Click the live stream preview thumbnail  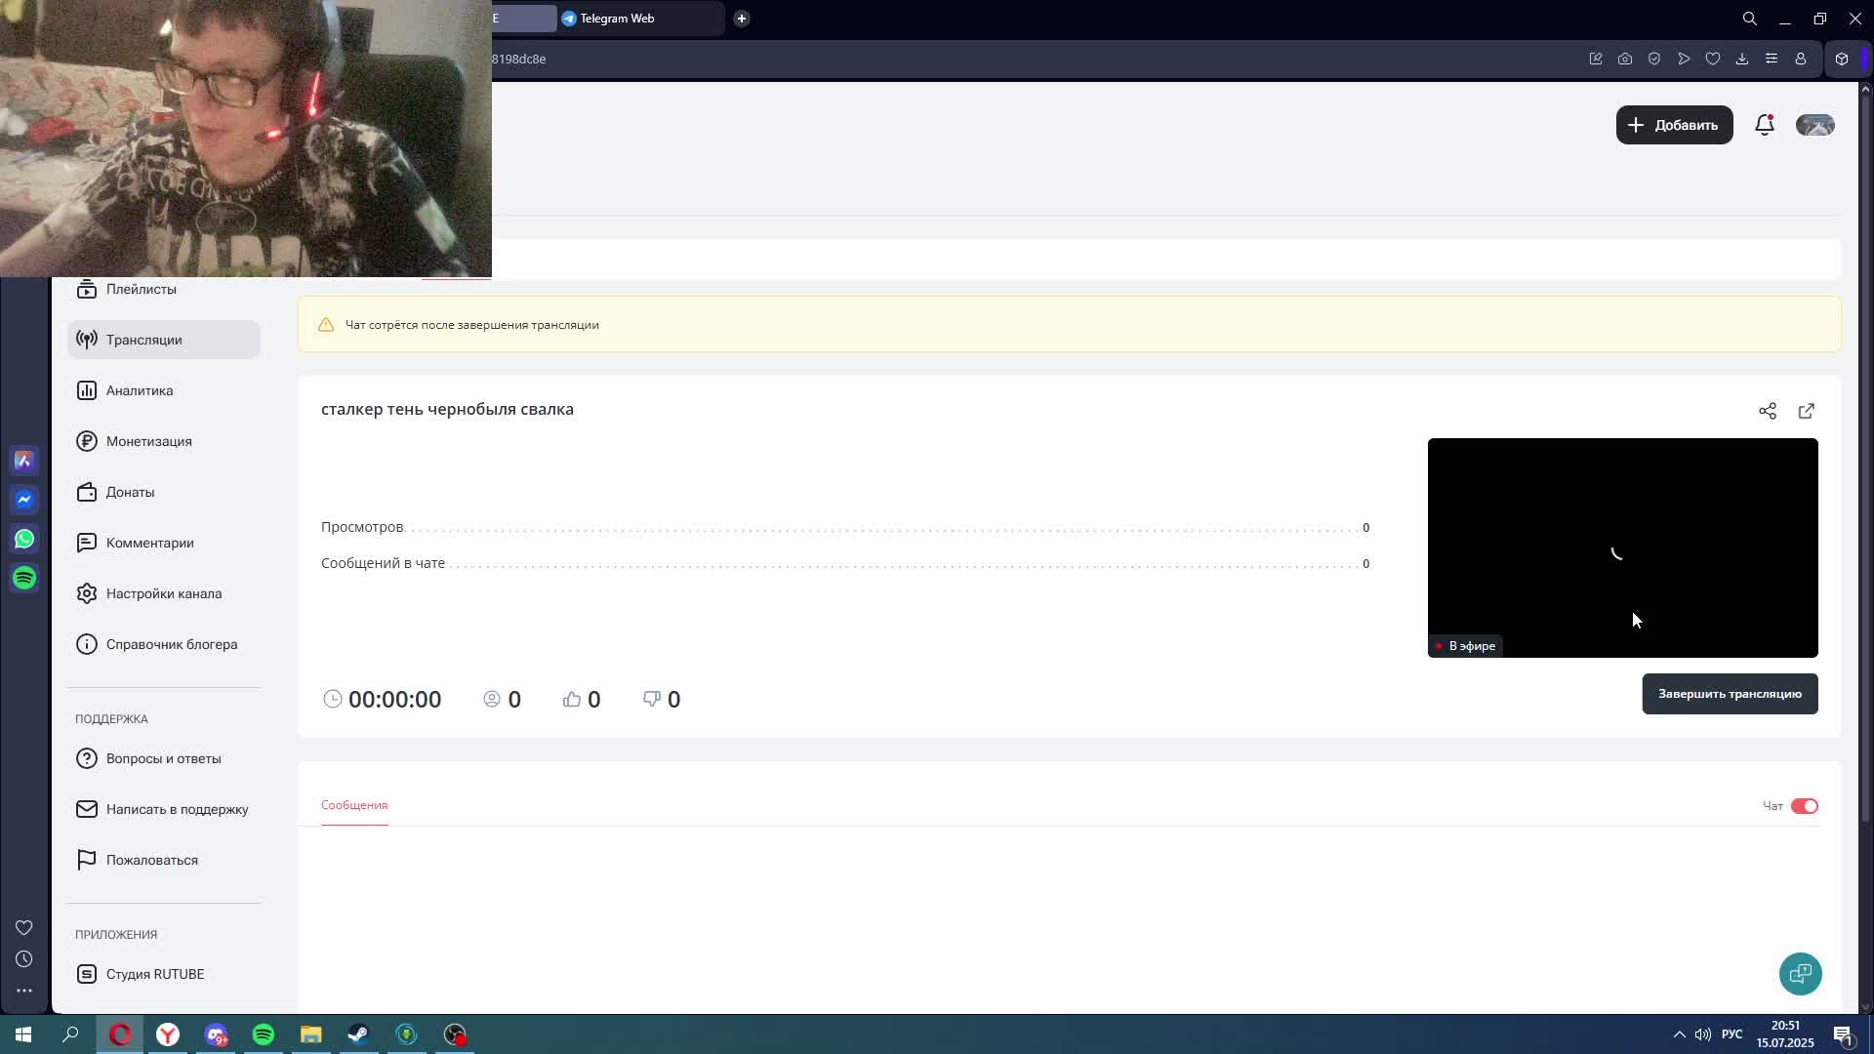1622,547
